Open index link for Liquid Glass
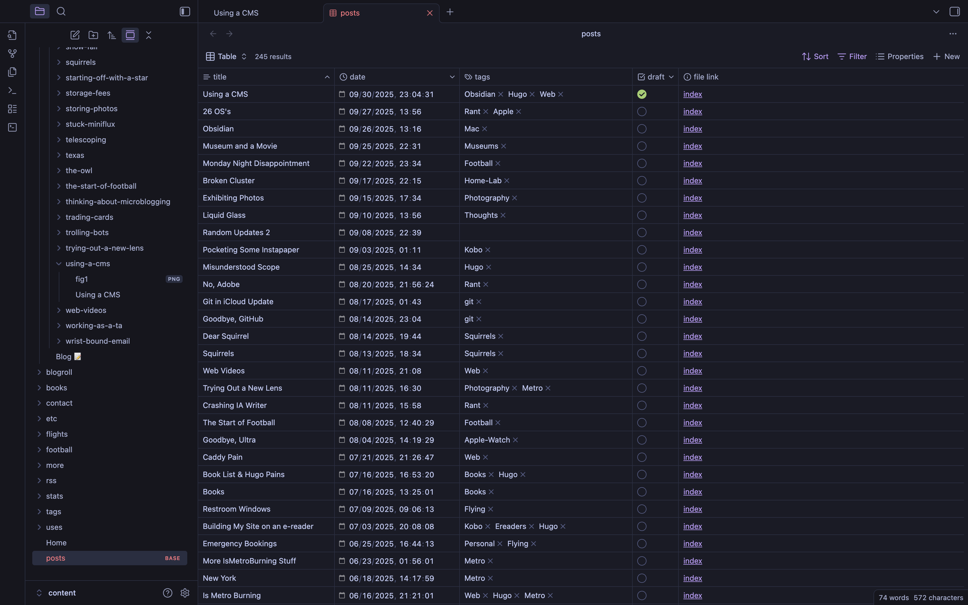This screenshot has width=968, height=605. point(692,215)
